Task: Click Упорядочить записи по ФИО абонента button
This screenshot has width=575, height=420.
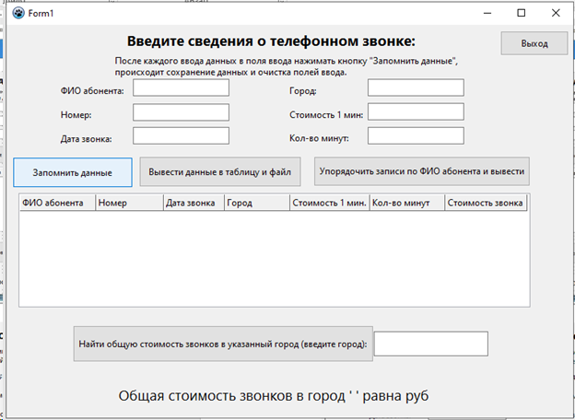Action: point(422,171)
